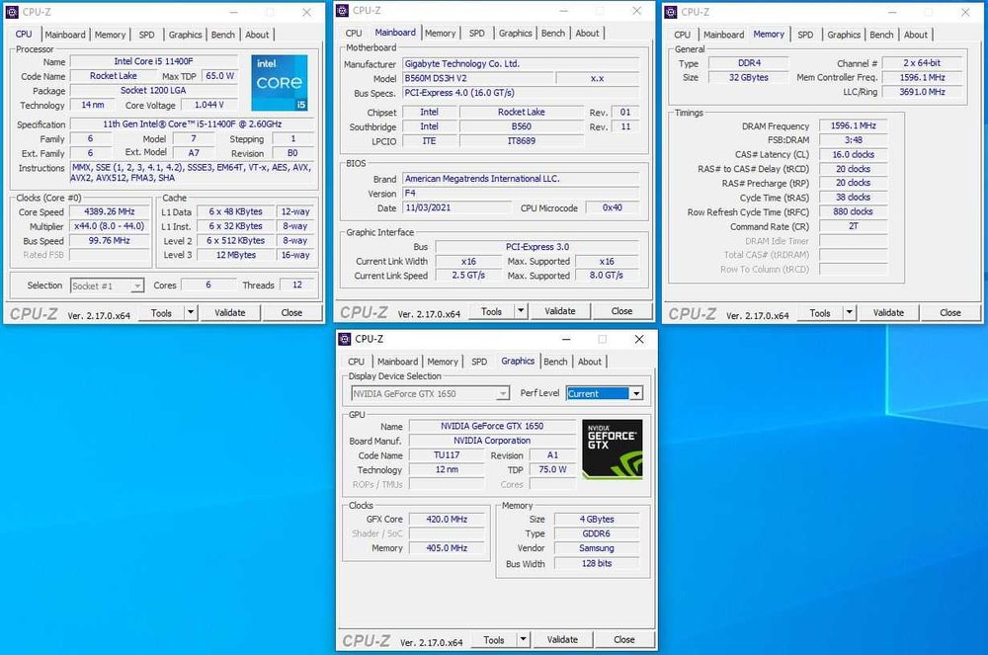Click the Max TDP value 65.0 W
988x655 pixels.
coord(220,75)
